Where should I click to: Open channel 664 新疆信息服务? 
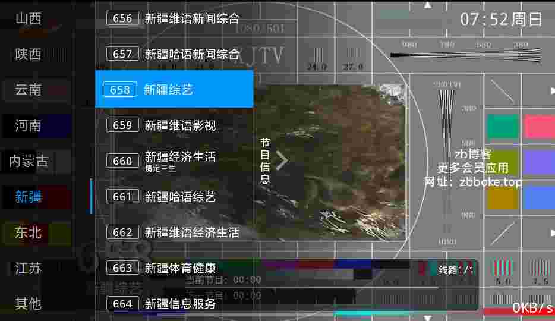coord(174,304)
